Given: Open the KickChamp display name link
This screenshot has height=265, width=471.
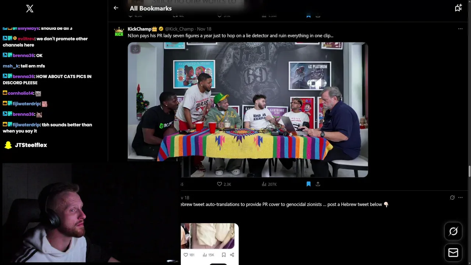Looking at the screenshot, I should (139, 29).
